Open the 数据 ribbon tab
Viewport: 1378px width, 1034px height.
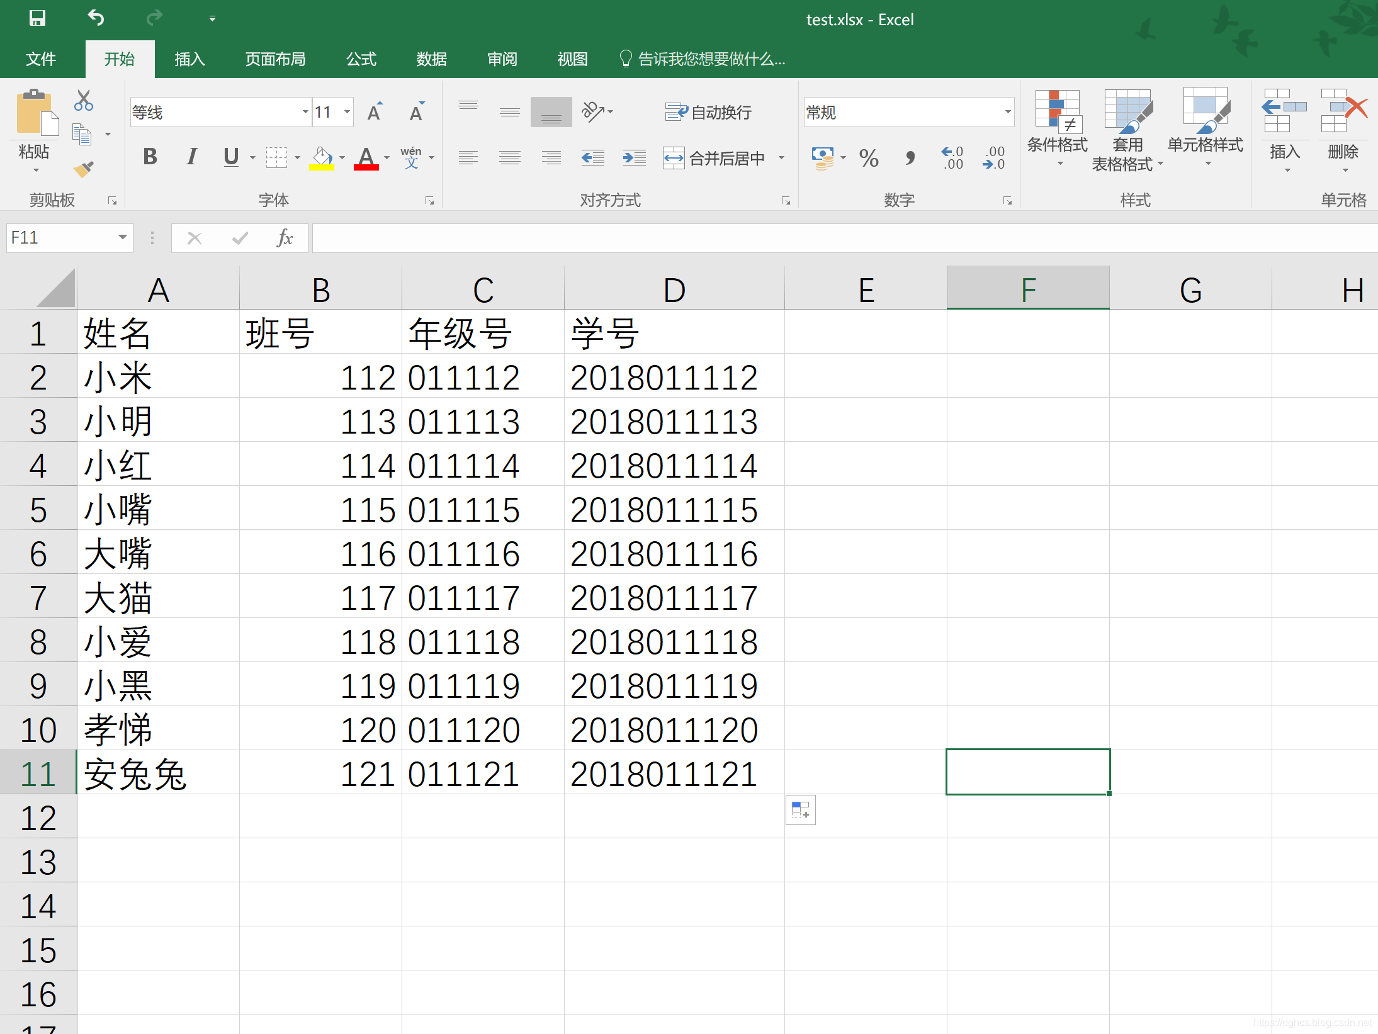(431, 59)
